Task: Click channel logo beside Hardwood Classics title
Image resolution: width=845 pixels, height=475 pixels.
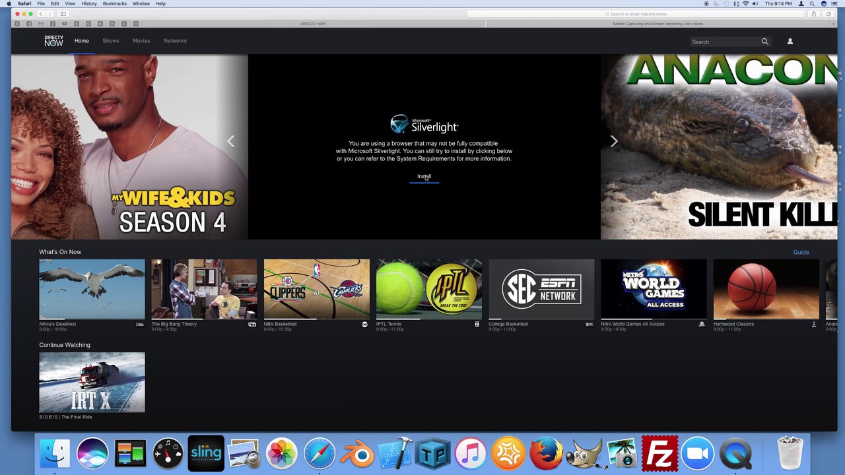Action: 814,325
